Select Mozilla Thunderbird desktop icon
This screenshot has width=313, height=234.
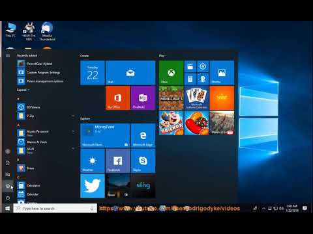point(47,31)
